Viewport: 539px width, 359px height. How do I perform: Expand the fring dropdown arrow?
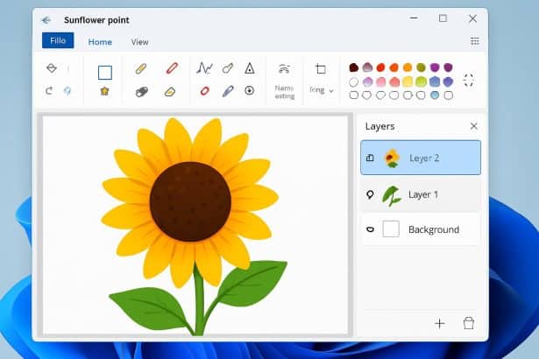pos(331,90)
